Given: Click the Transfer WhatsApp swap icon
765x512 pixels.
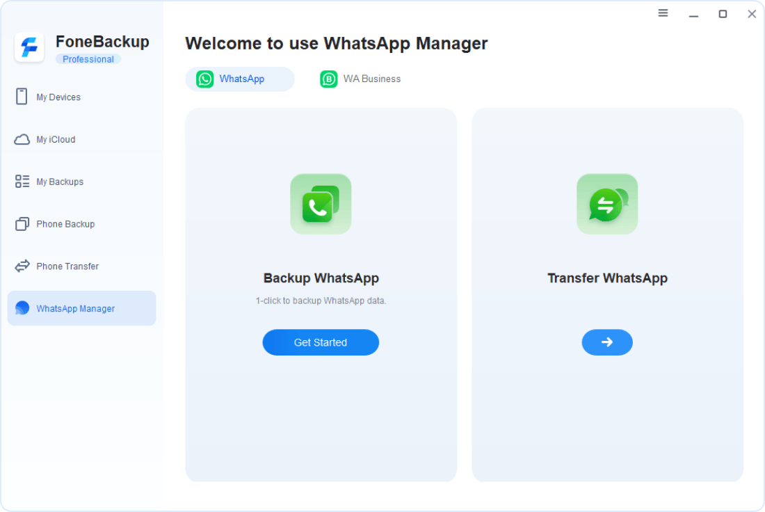Looking at the screenshot, I should (x=607, y=204).
